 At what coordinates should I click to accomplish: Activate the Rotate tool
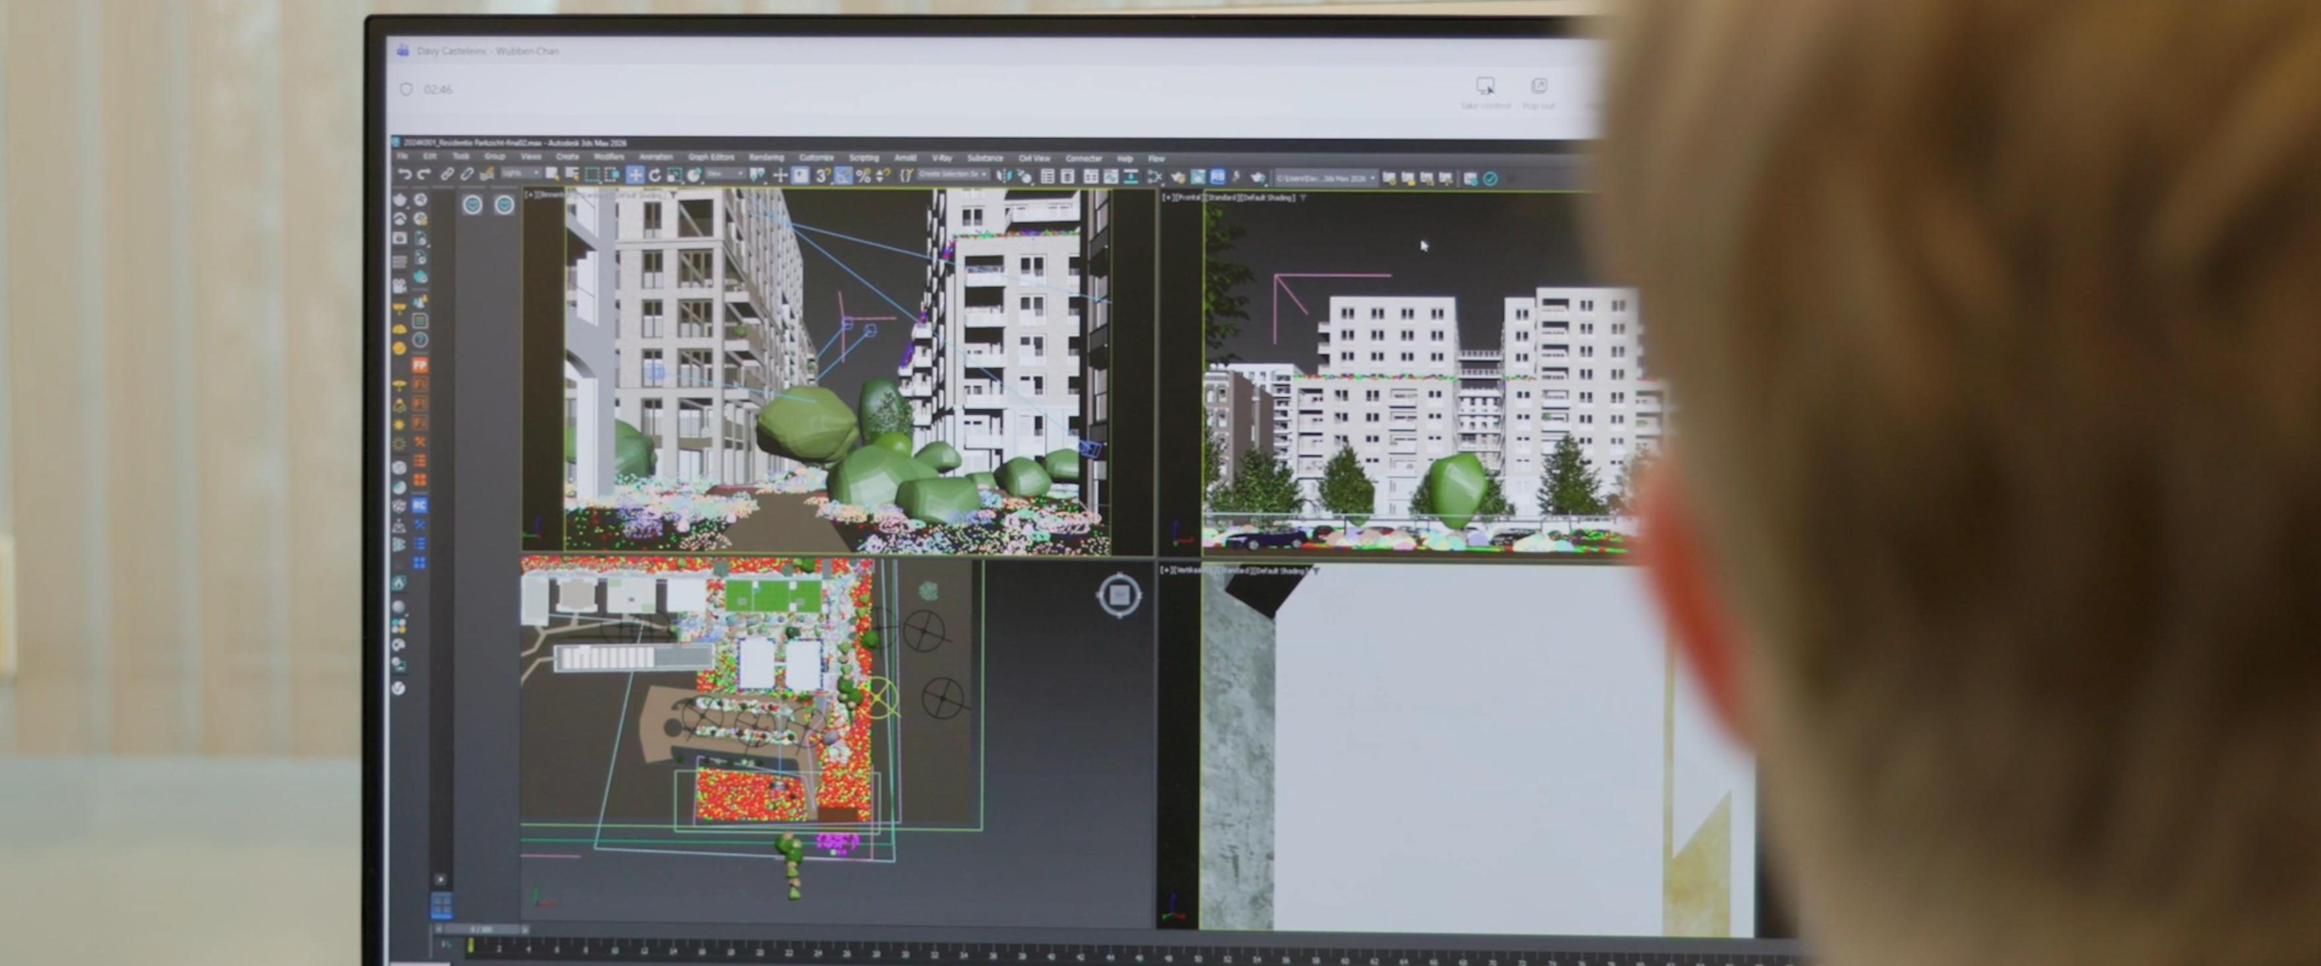655,176
